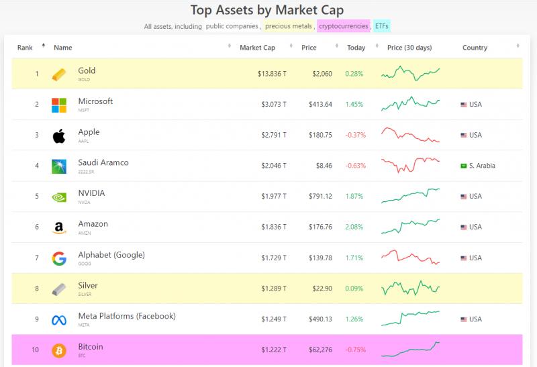Image resolution: width=537 pixels, height=367 pixels.
Task: Click the Saudi Aramco logo
Action: [x=59, y=166]
